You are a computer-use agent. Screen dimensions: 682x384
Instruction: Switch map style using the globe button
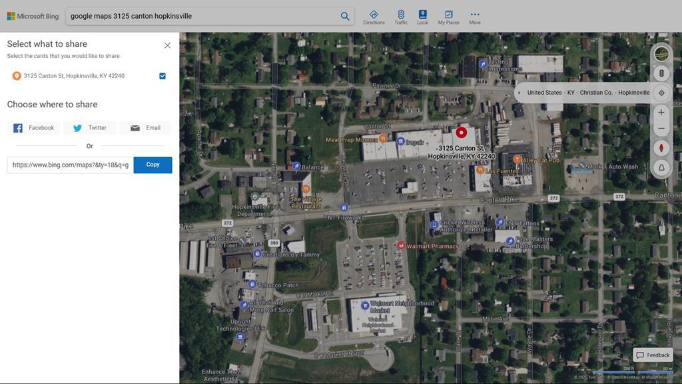point(661,53)
